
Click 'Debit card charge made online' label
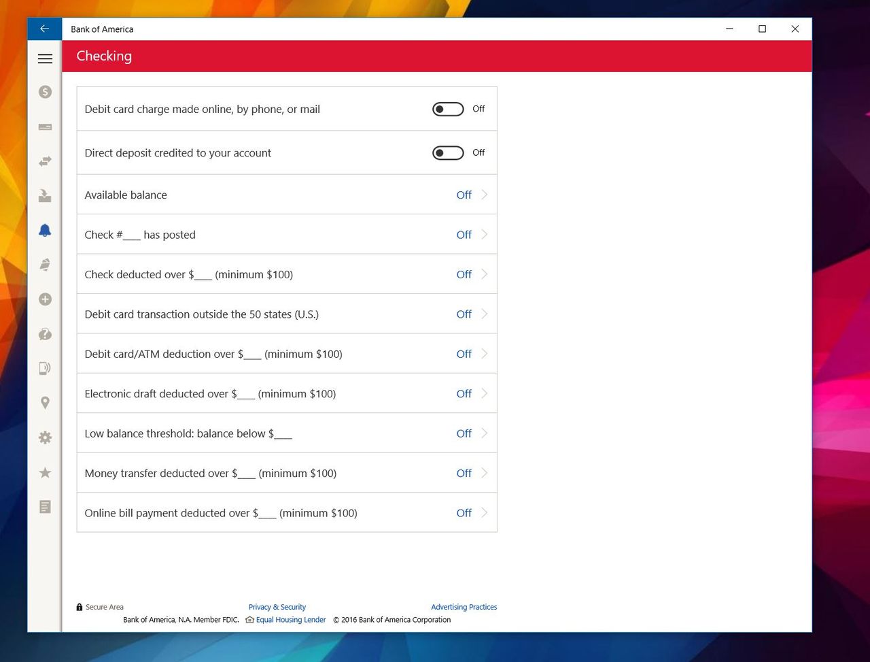(x=203, y=109)
